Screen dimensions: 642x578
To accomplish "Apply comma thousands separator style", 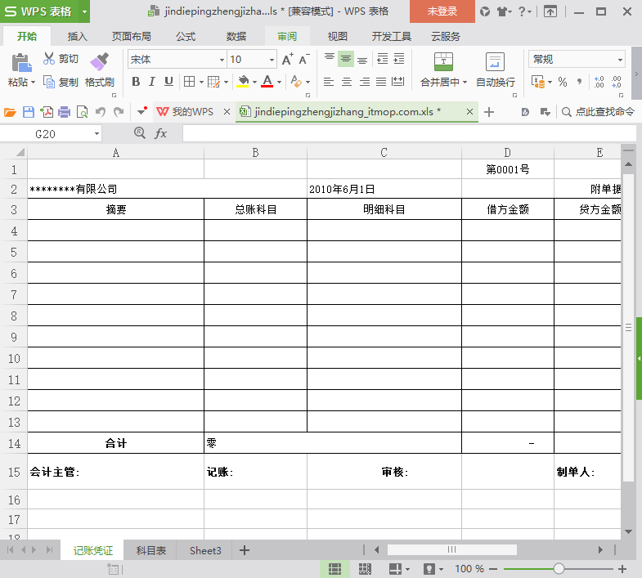I will click(579, 82).
